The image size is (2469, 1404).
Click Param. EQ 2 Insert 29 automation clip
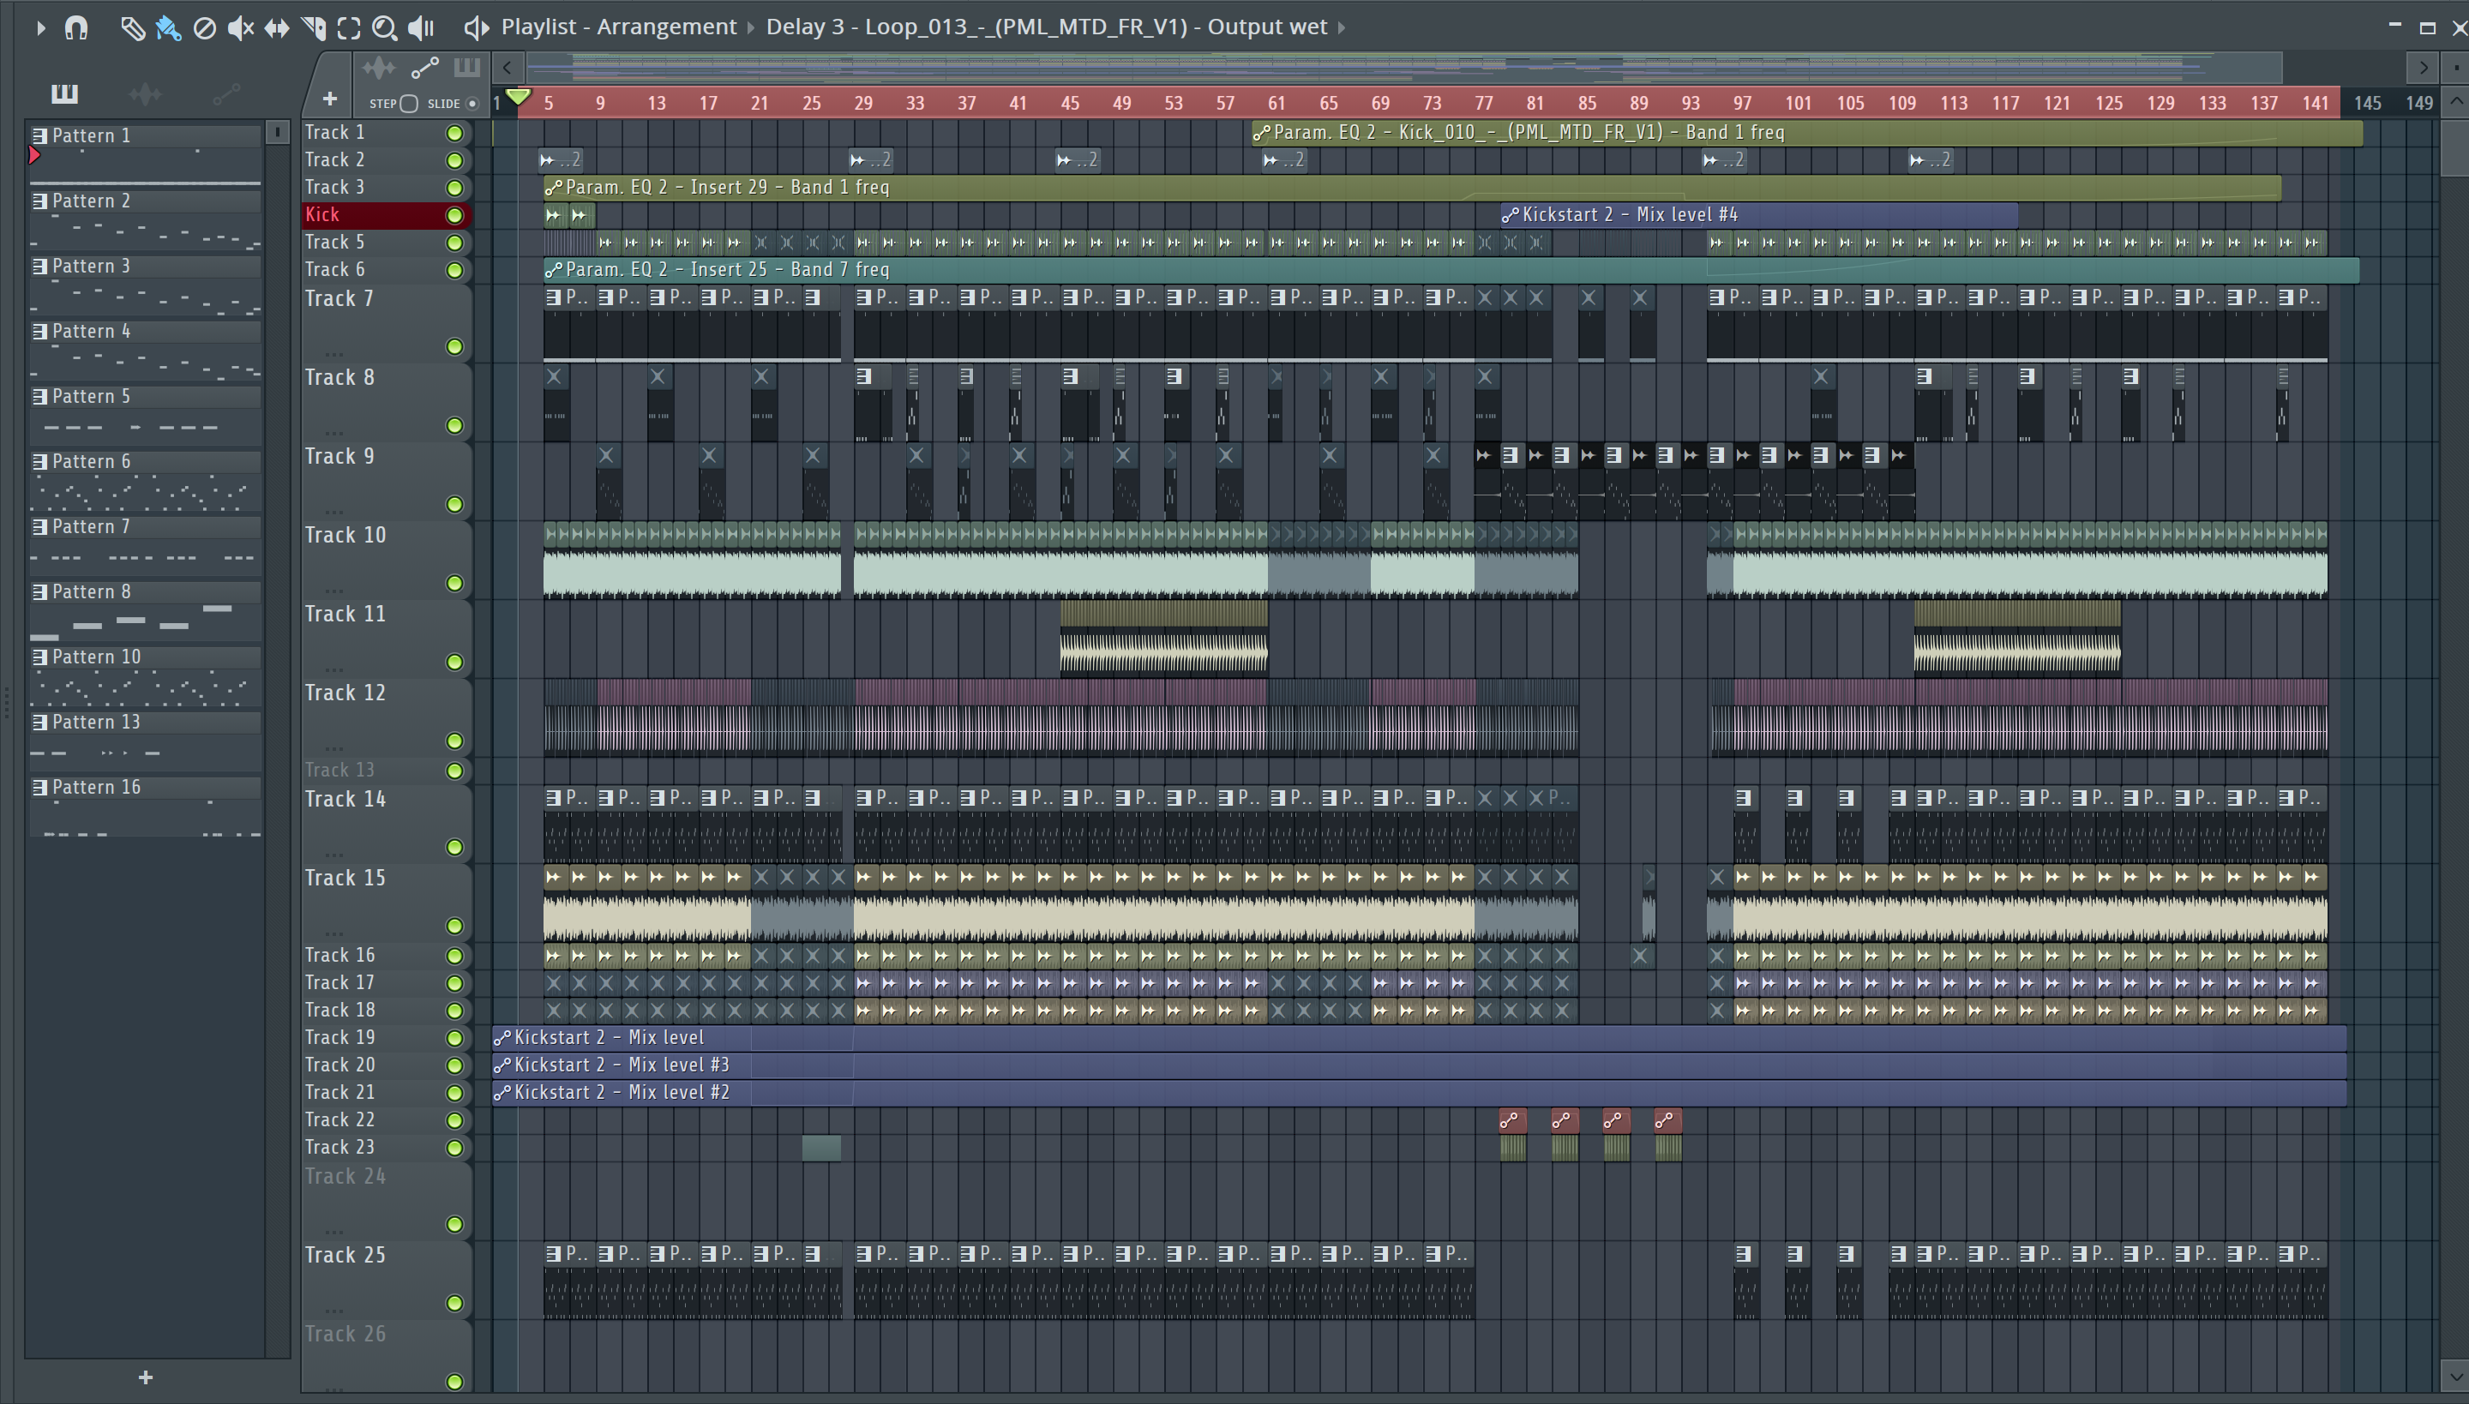click(1412, 187)
